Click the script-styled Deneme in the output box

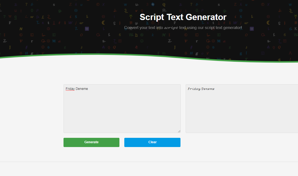point(208,89)
